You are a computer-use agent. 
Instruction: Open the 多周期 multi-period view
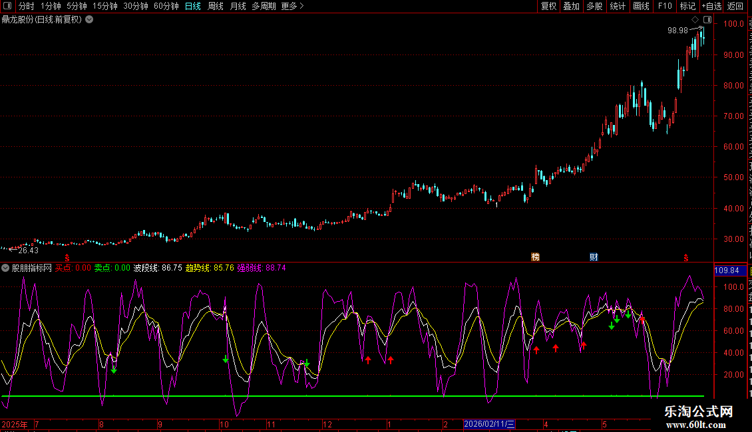tap(264, 6)
